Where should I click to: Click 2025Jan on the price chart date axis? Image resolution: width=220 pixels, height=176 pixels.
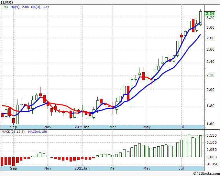[x=82, y=127]
